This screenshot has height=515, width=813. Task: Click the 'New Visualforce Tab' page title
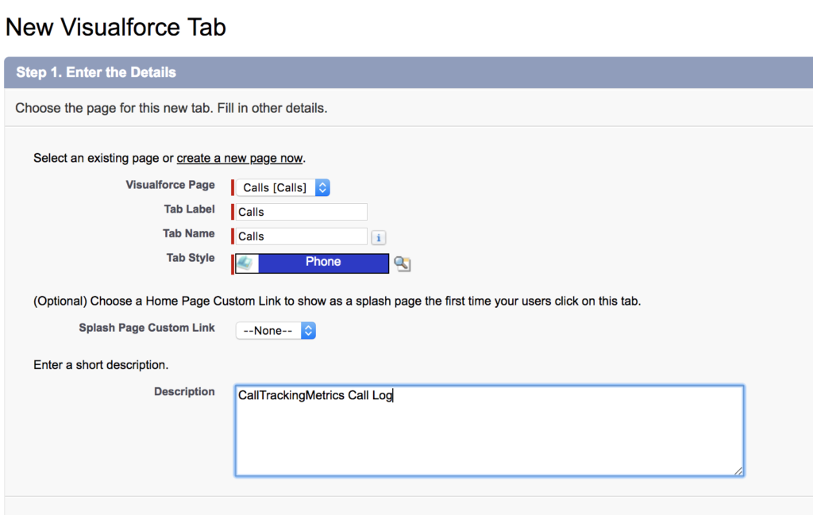tap(115, 27)
